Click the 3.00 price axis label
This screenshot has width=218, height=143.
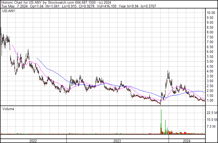[x=210, y=81]
